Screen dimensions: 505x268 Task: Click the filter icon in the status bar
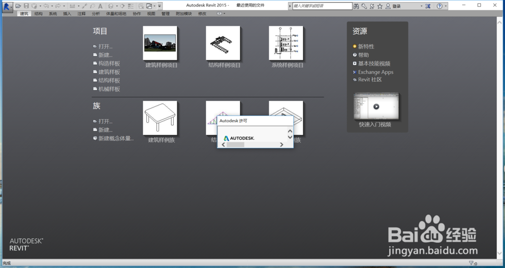[472, 263]
